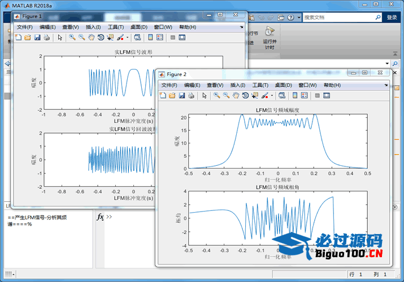404x282 pixels.
Task: Click Zoom Out icon in Figure 2 toolbar
Action: 226,95
